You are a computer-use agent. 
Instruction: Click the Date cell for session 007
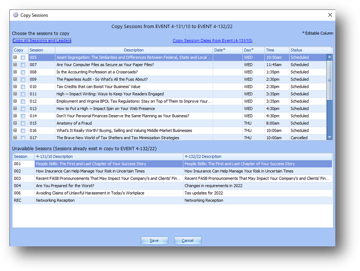pos(228,65)
